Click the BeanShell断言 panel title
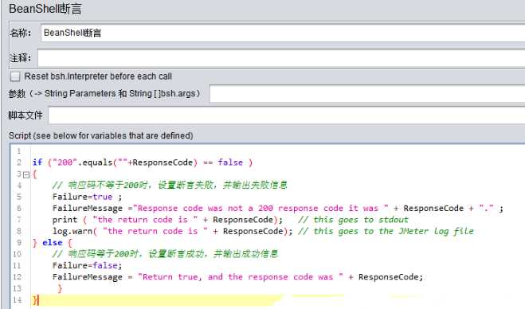Image resolution: width=525 pixels, height=309 pixels. click(45, 9)
